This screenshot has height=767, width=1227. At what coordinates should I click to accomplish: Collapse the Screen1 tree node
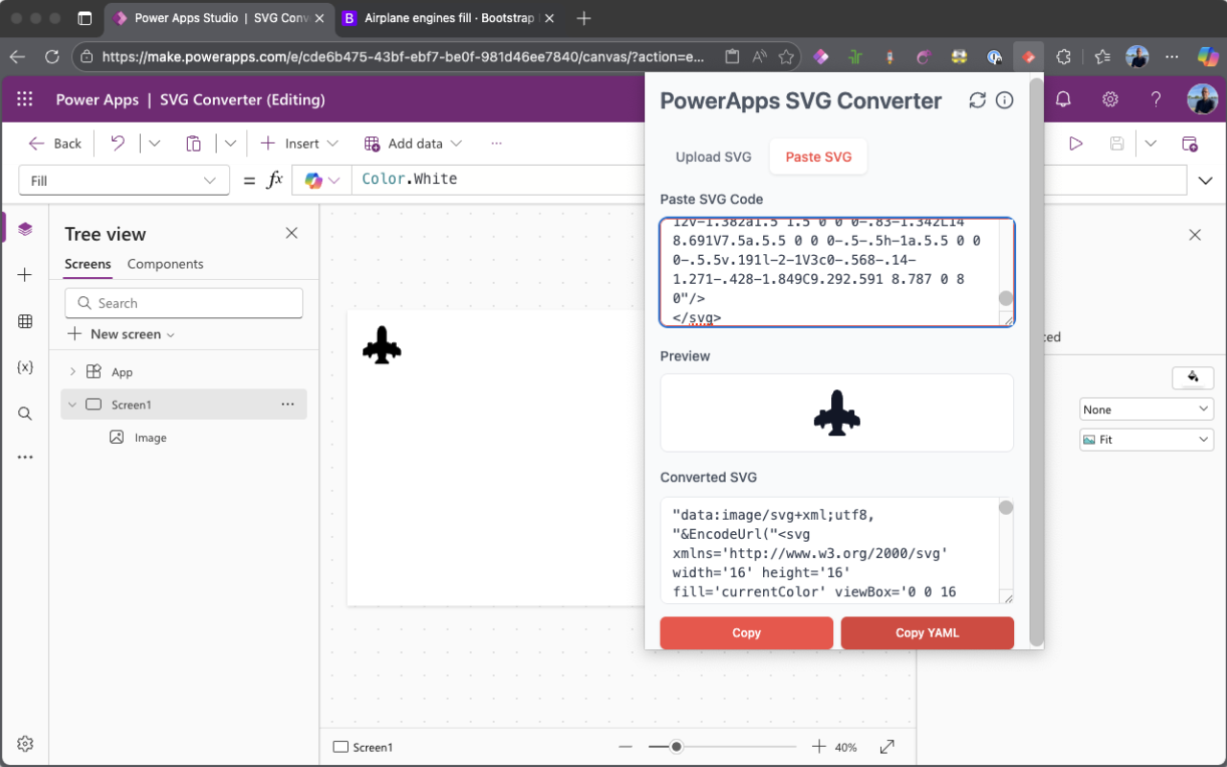tap(73, 405)
